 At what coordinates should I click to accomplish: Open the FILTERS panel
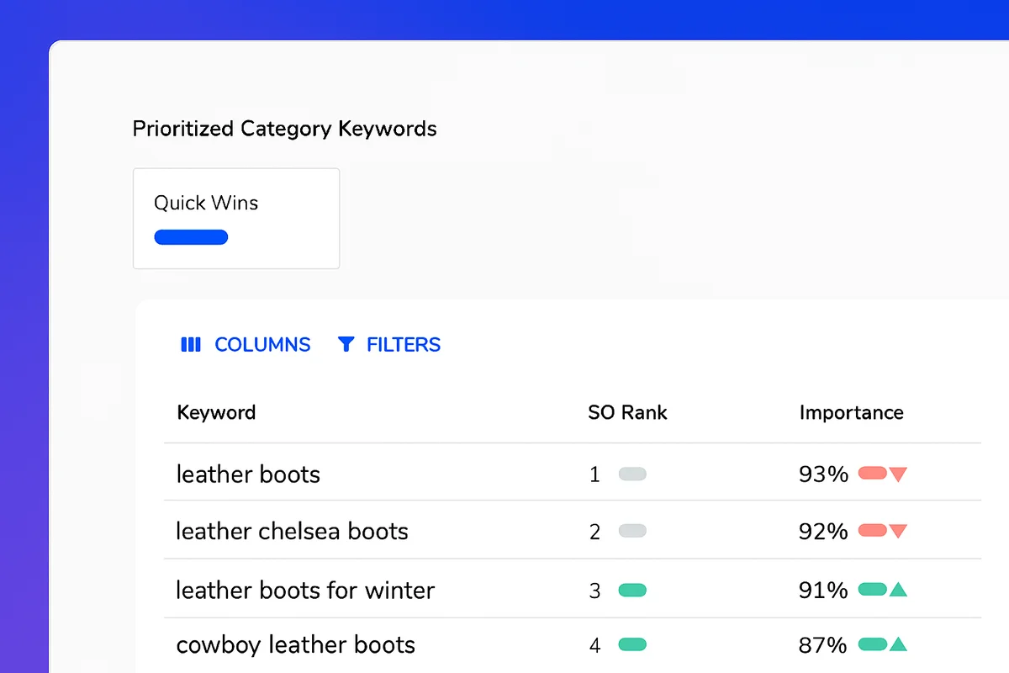[x=403, y=345]
